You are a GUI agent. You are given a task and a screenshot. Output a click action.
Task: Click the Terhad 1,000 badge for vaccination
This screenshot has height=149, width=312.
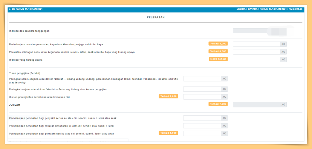(x=168, y=133)
